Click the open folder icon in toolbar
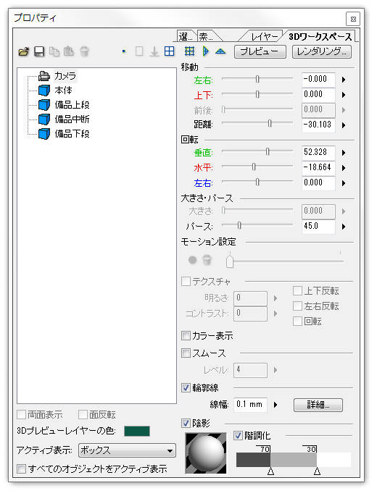Viewport: 377px width, 496px height. tap(23, 51)
